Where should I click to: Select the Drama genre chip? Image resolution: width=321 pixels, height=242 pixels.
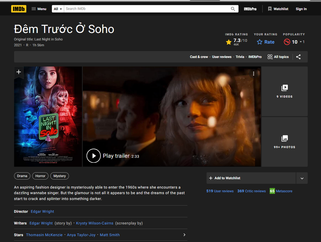point(22,176)
